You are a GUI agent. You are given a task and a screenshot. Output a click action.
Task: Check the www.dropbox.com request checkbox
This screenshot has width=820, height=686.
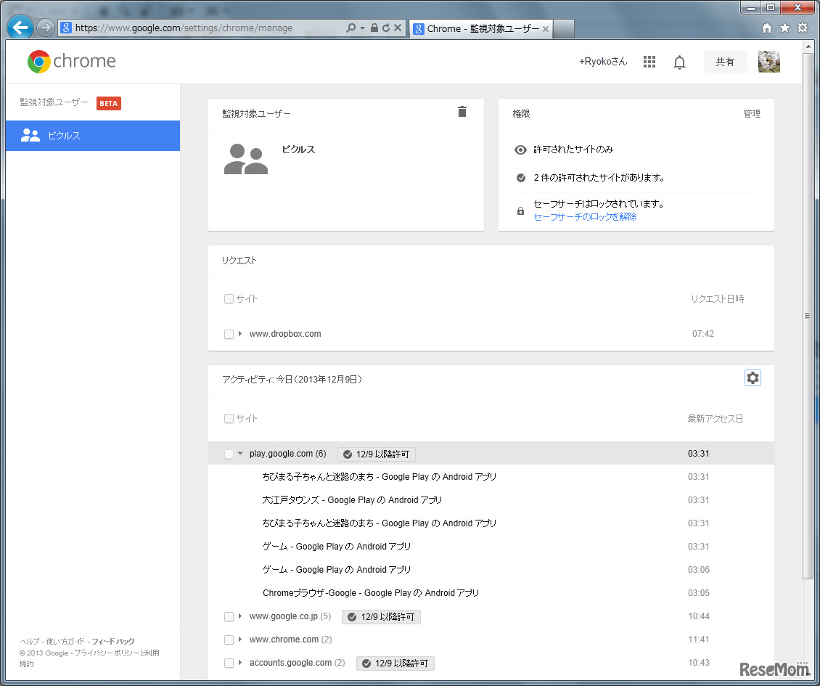[229, 335]
